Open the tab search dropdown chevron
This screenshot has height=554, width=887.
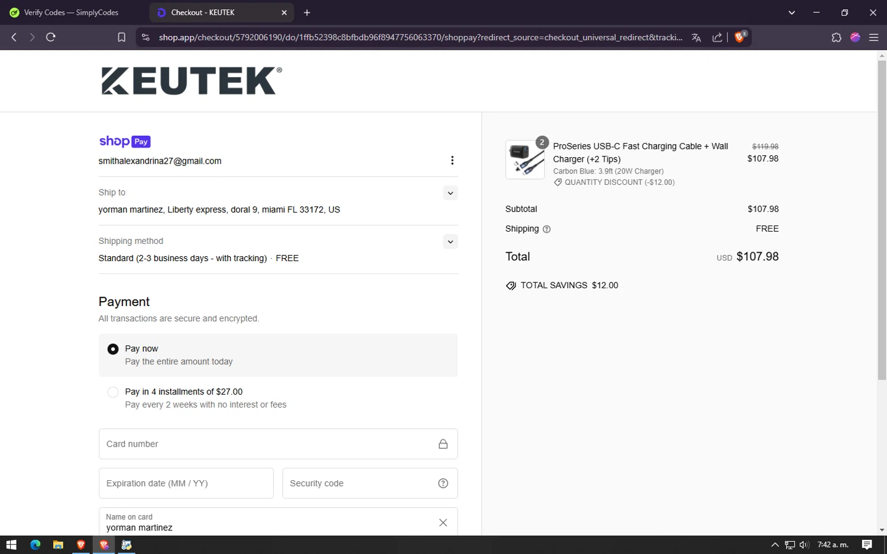(792, 12)
